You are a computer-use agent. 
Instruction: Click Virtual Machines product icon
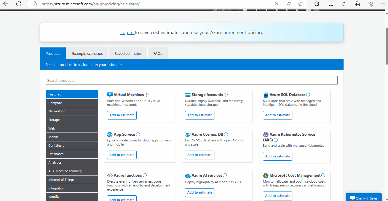click(110, 95)
